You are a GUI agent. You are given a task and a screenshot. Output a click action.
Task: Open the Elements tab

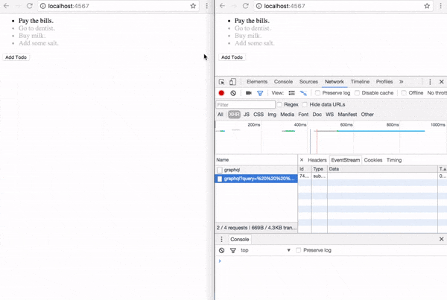click(257, 82)
